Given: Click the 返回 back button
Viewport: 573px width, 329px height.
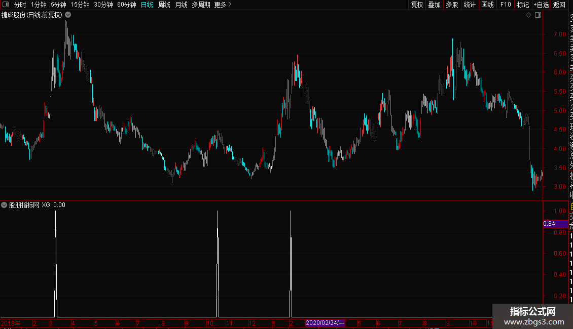Looking at the screenshot, I should click(559, 5).
